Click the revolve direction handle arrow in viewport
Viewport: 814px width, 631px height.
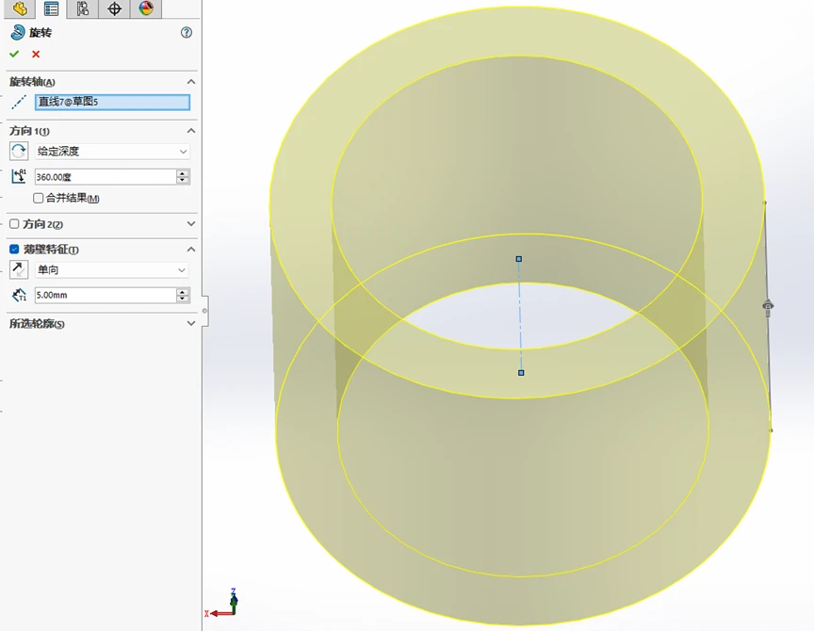[x=768, y=306]
